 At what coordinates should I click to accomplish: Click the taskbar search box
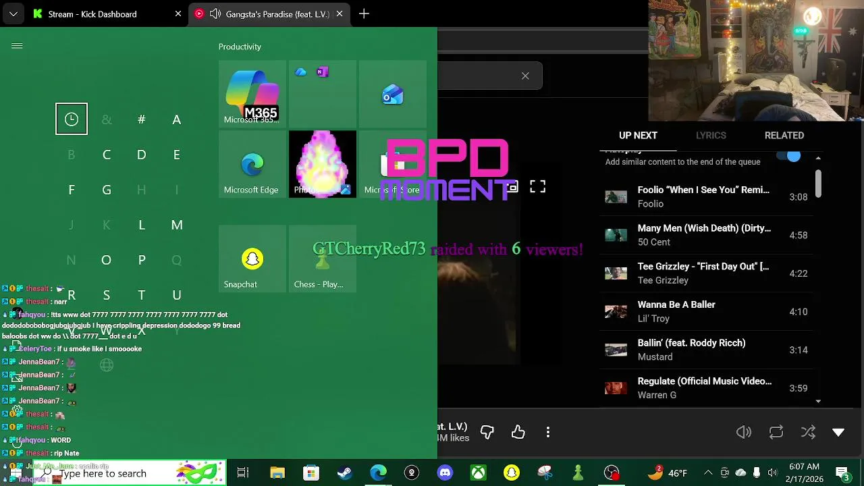[128, 473]
